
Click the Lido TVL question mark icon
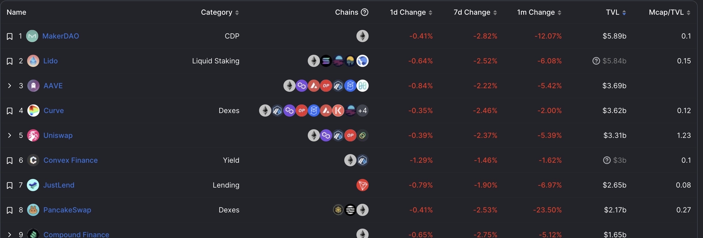coord(596,61)
